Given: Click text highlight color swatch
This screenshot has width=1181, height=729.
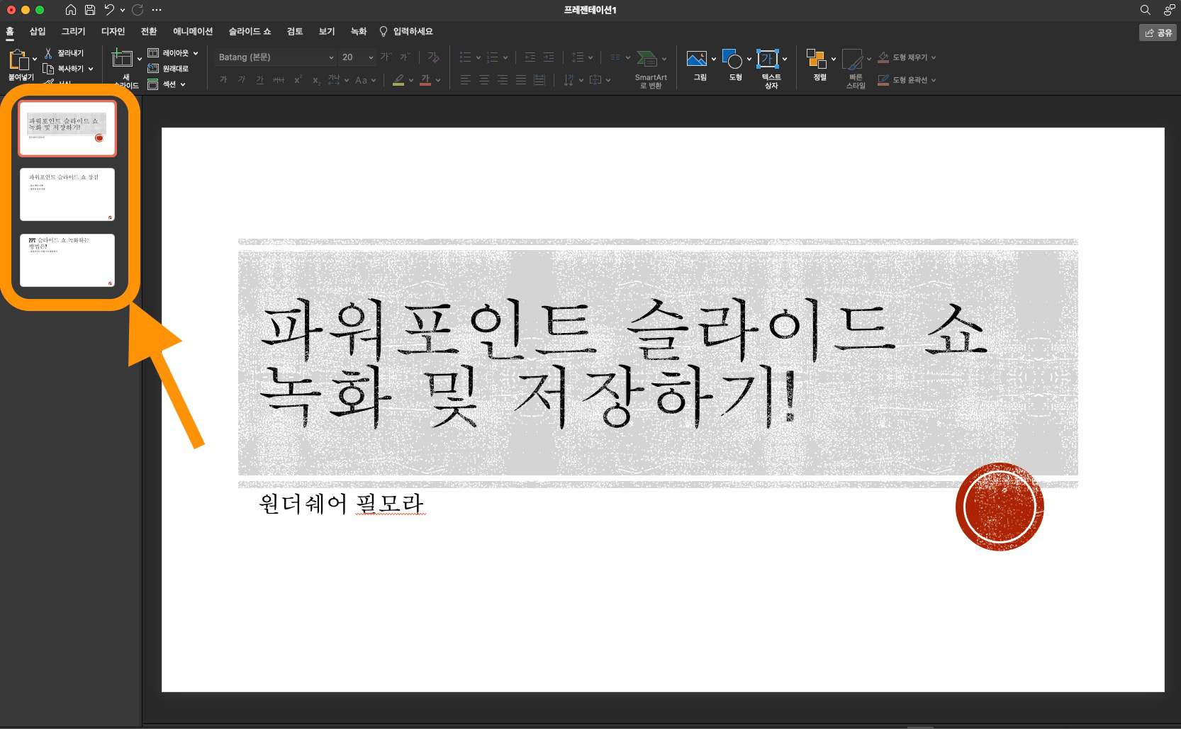Looking at the screenshot, I should click(398, 80).
